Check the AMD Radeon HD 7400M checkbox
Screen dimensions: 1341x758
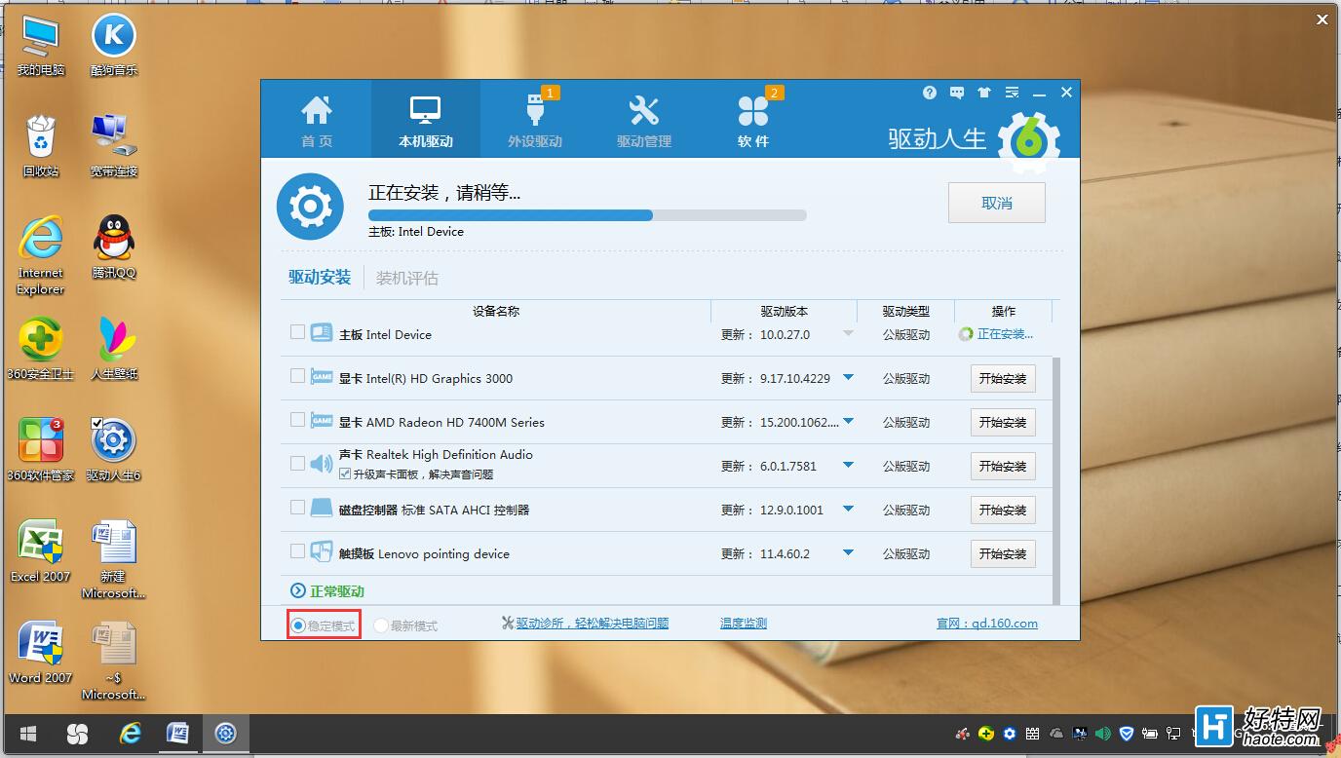297,420
